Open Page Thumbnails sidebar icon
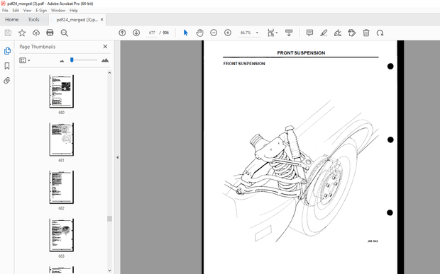This screenshot has width=440, height=274. pyautogui.click(x=7, y=51)
